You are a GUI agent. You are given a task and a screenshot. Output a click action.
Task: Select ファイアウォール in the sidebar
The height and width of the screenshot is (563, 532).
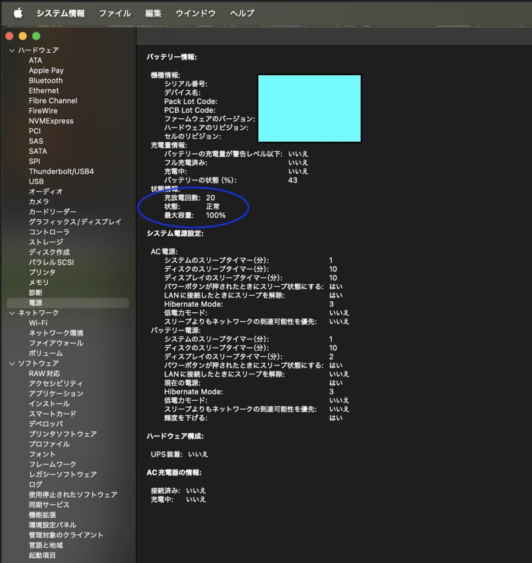56,343
